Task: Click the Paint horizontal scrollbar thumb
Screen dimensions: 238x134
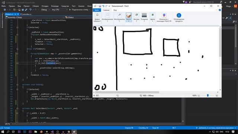Action: coord(127,92)
